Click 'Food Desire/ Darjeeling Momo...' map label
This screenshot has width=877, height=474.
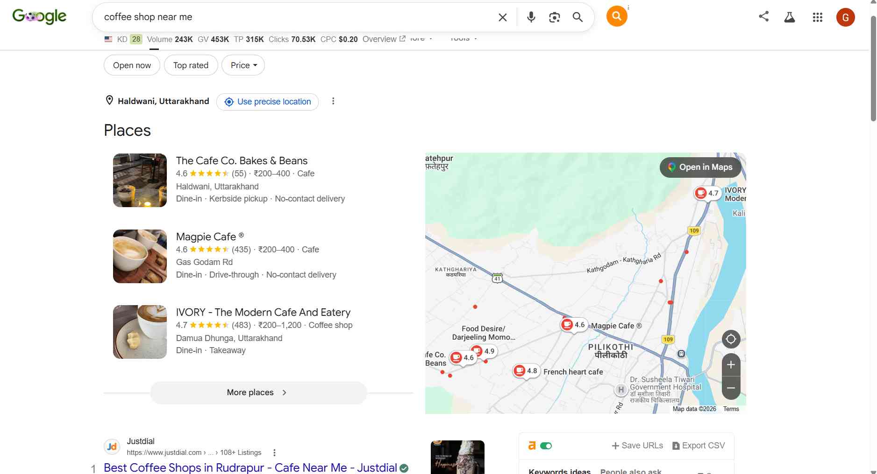[x=484, y=333]
